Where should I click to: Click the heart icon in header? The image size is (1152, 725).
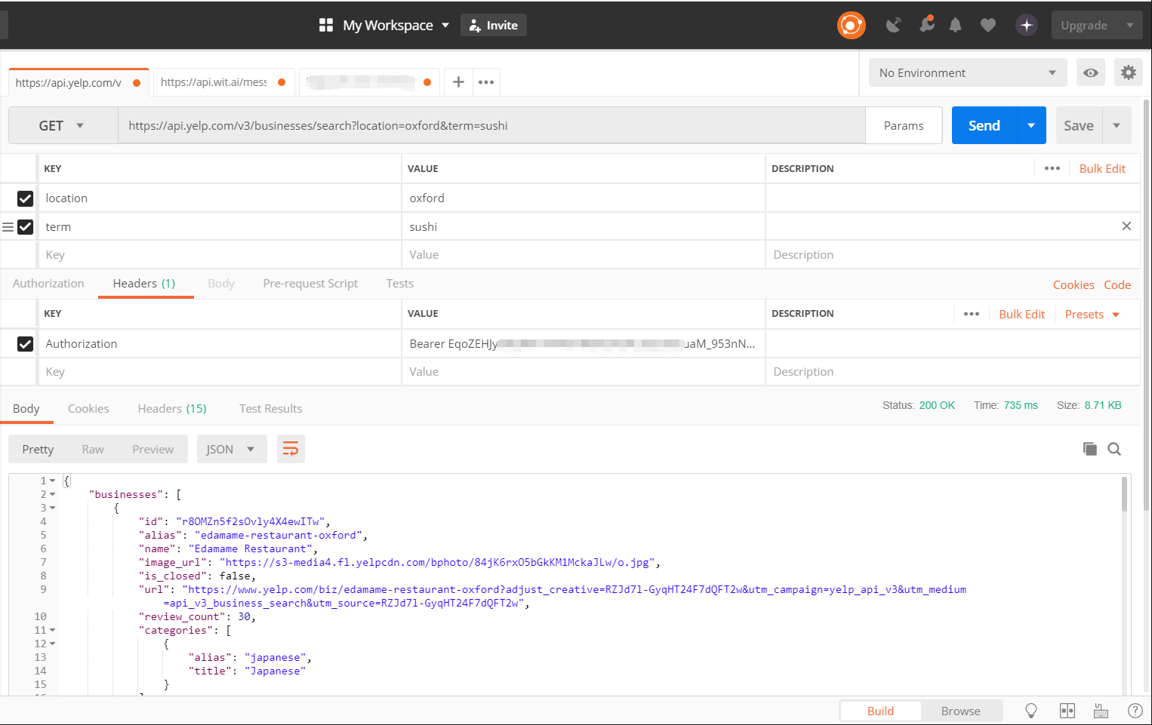coord(987,25)
